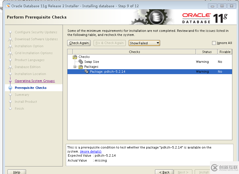Select the Product Languages step

point(30,60)
